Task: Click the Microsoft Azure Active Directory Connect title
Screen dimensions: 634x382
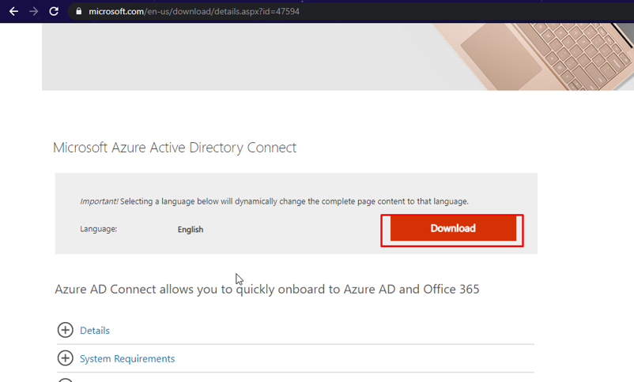Action: (x=174, y=148)
